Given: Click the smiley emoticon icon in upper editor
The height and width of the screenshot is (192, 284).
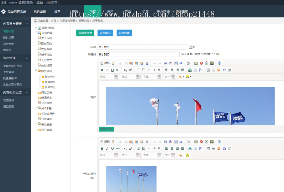Looking at the screenshot, I should tap(219, 70).
